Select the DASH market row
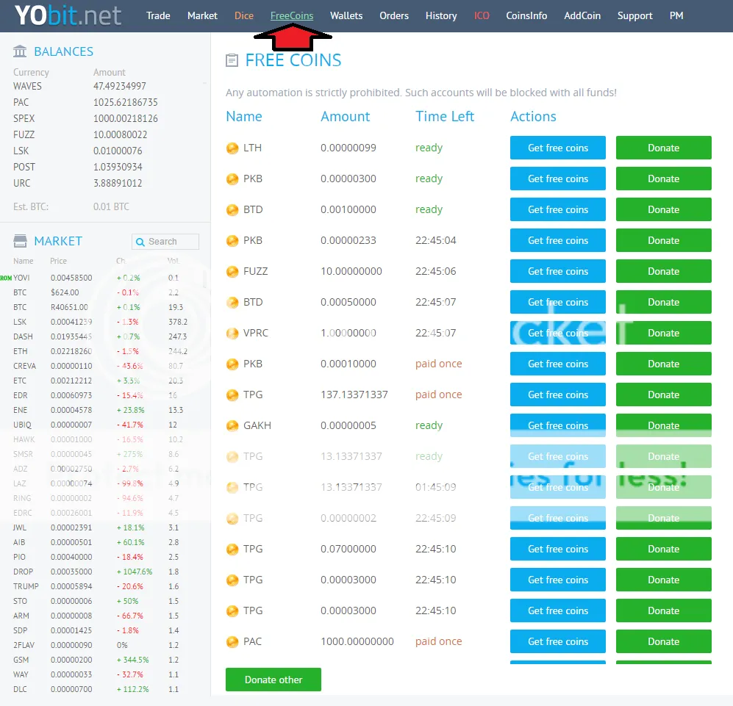The image size is (733, 706). click(100, 336)
